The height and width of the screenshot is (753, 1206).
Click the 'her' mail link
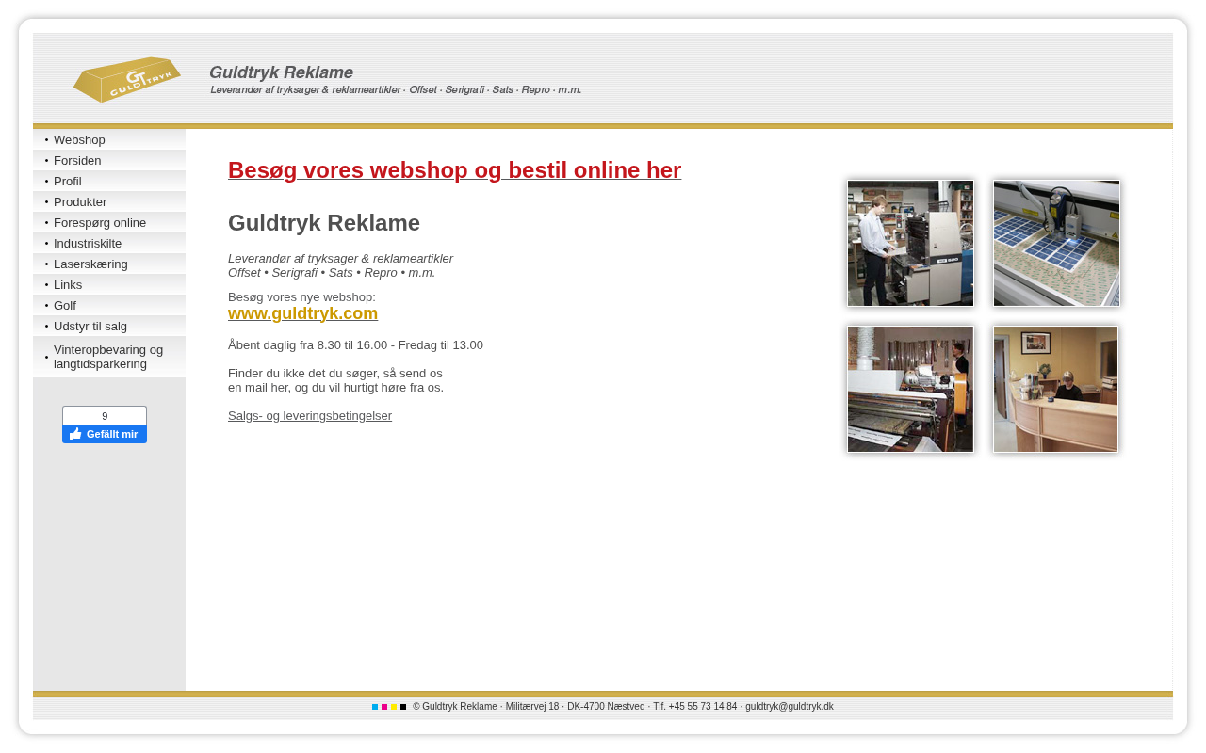tap(279, 387)
